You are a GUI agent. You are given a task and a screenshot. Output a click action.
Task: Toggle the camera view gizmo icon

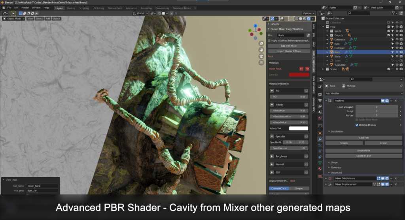coord(261,56)
